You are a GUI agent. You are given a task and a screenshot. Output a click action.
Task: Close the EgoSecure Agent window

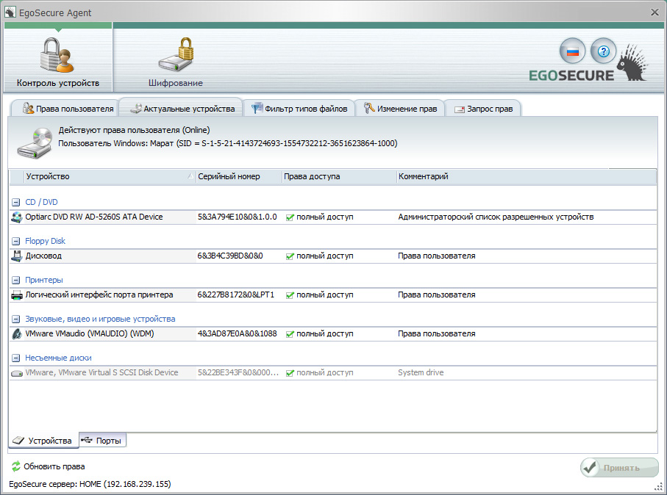654,12
